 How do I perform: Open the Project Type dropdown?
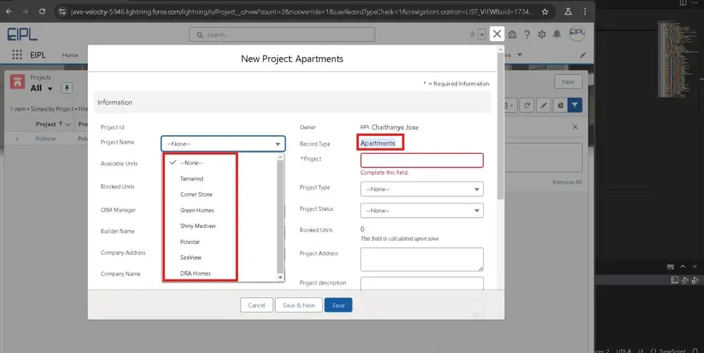(422, 190)
